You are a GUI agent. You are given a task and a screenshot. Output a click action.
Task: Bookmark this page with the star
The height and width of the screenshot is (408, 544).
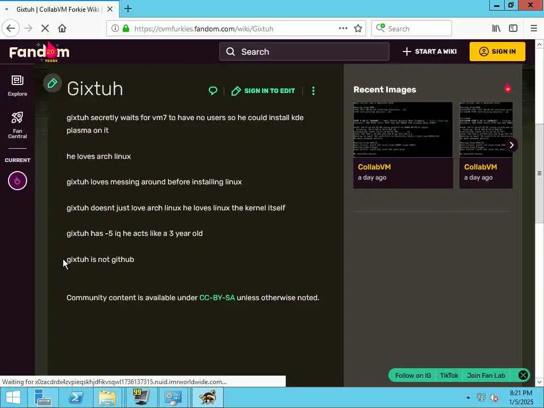[x=358, y=29]
